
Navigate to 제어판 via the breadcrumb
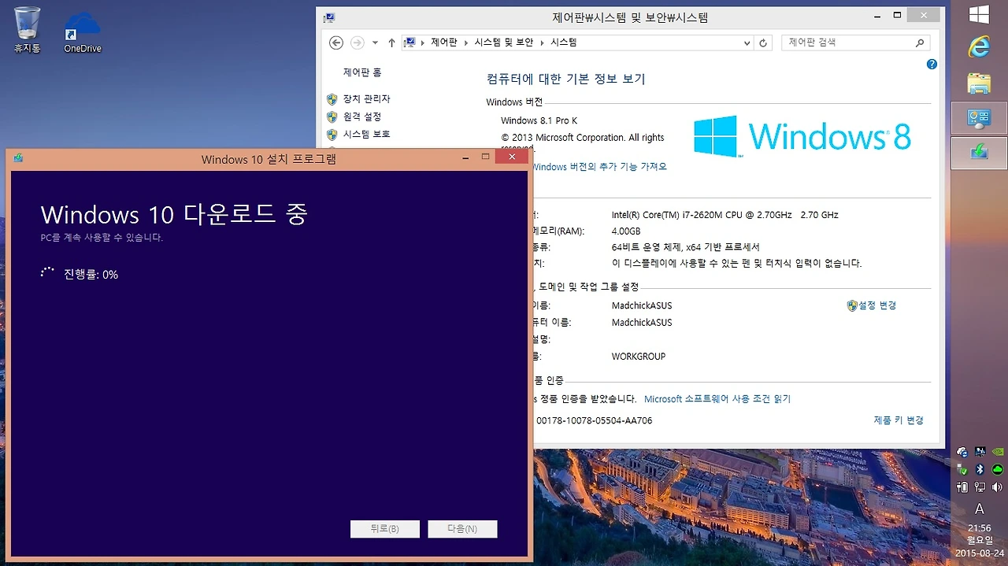[x=444, y=43]
